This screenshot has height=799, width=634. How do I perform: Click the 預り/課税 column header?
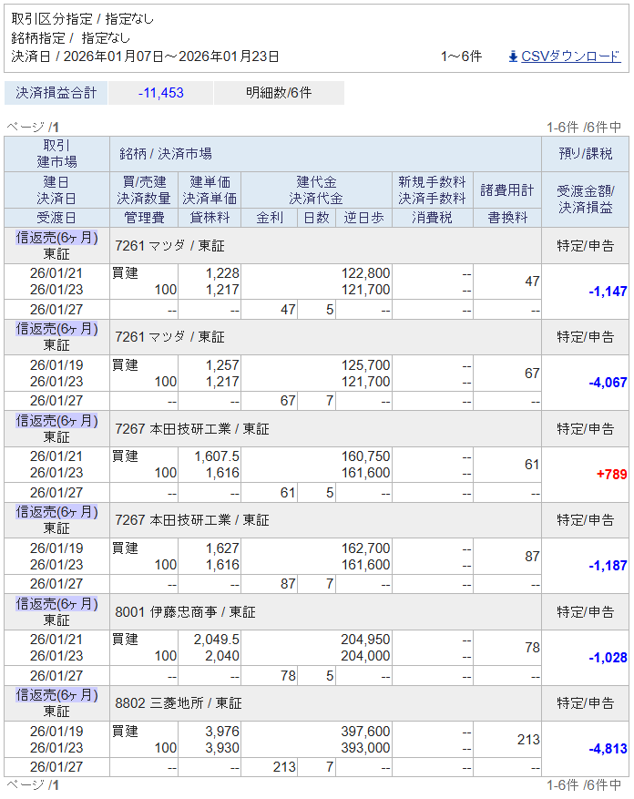(x=585, y=153)
